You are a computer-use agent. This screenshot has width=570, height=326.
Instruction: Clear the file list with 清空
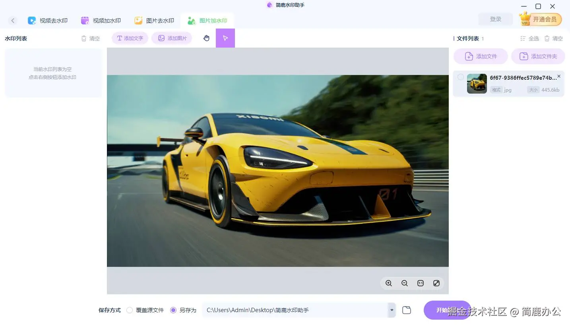pyautogui.click(x=554, y=38)
